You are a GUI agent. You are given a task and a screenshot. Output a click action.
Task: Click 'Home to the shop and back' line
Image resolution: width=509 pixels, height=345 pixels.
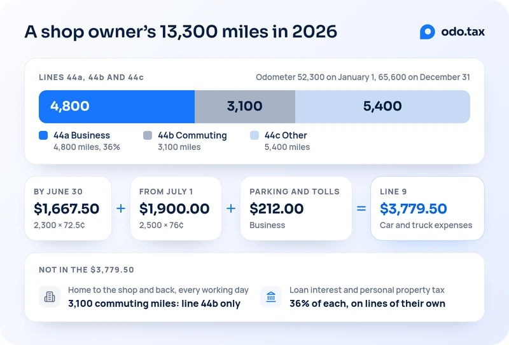coord(158,290)
